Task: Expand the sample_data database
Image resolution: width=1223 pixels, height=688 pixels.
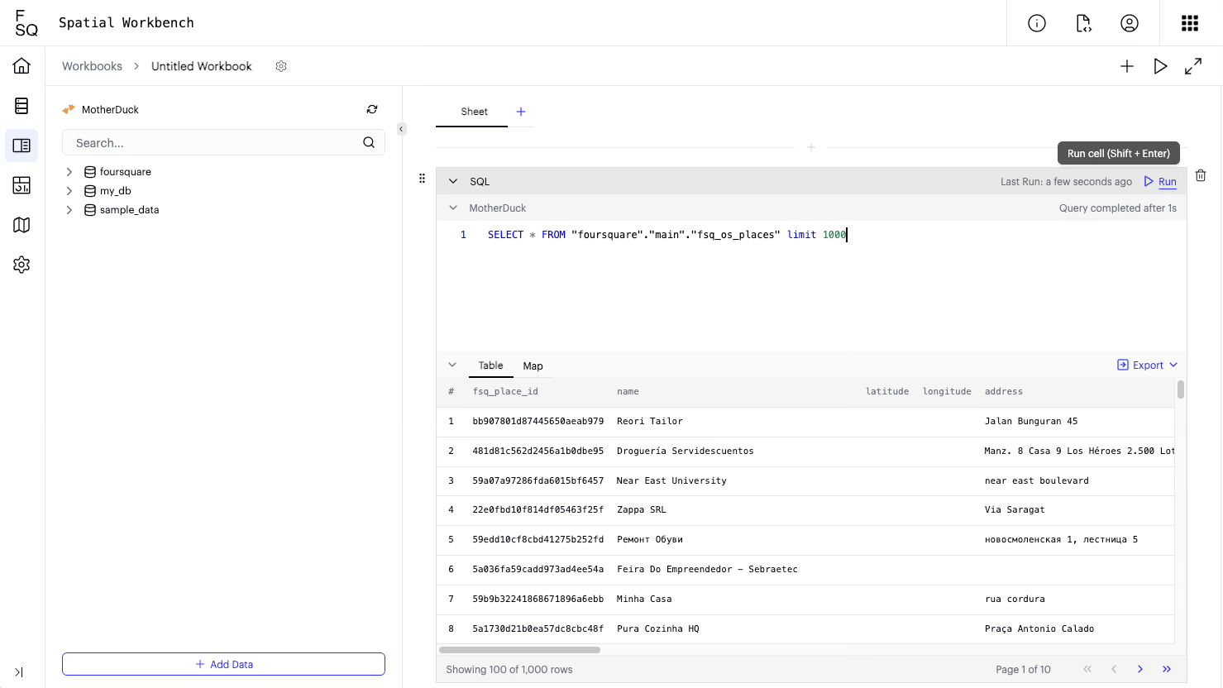Action: point(69,210)
